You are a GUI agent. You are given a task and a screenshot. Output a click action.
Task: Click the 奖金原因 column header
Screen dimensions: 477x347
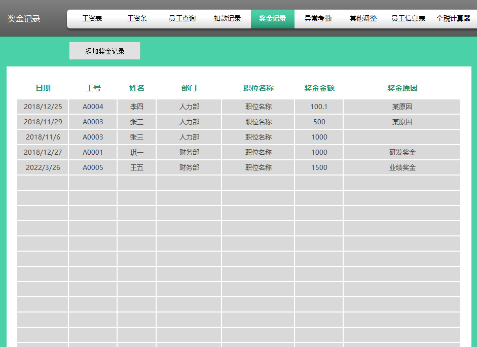click(400, 87)
